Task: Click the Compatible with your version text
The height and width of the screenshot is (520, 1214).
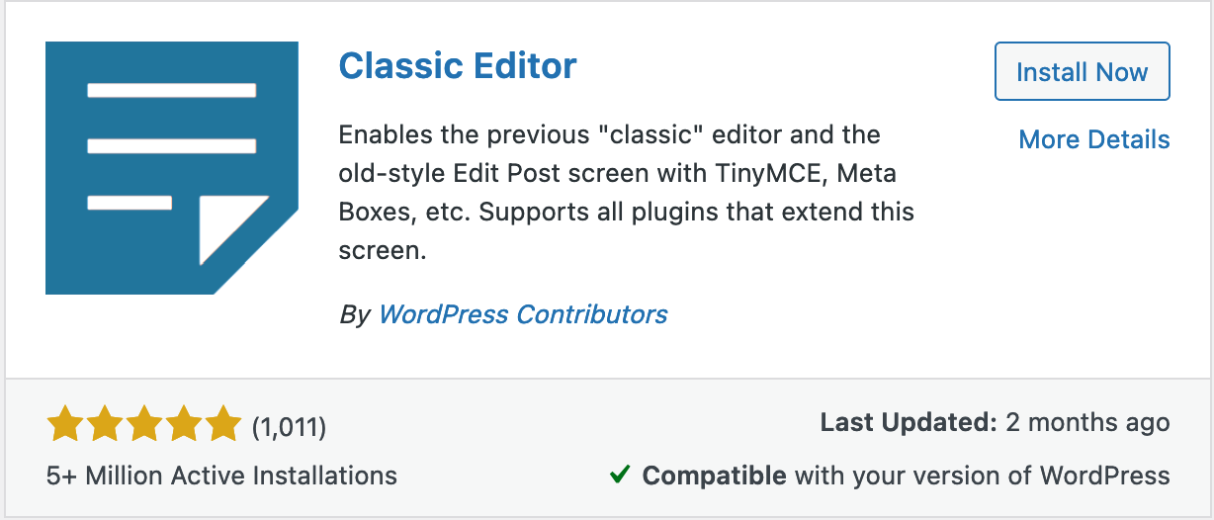Action: (x=906, y=476)
